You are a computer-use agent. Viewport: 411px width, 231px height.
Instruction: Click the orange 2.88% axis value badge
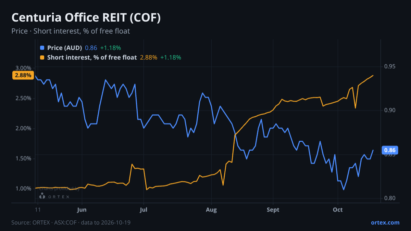click(x=23, y=75)
